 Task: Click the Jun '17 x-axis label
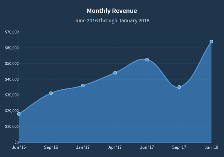tap(147, 147)
